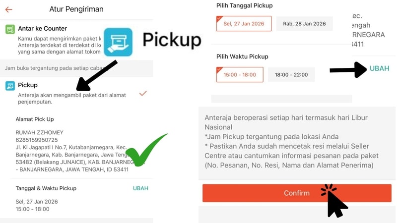Confirm the pickup schedule

297,193
